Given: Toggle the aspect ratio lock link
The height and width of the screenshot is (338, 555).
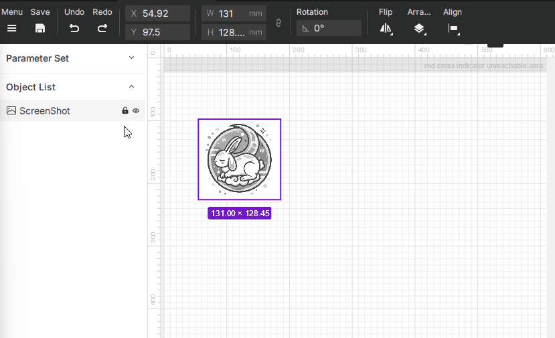Looking at the screenshot, I should pyautogui.click(x=279, y=23).
